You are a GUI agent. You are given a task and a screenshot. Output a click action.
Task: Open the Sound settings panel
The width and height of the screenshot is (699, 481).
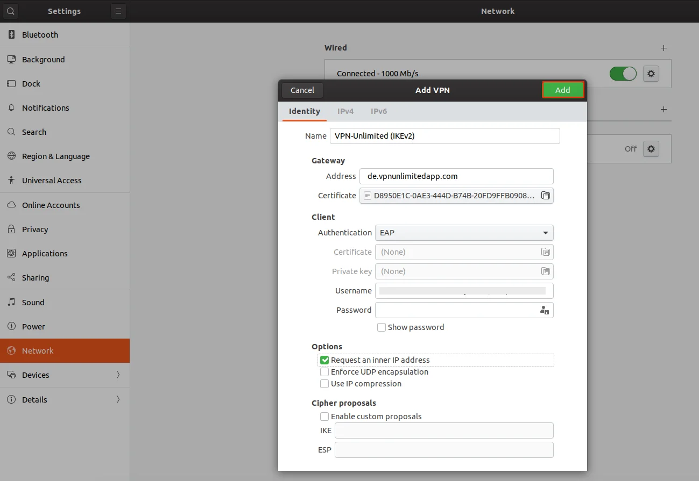click(33, 303)
